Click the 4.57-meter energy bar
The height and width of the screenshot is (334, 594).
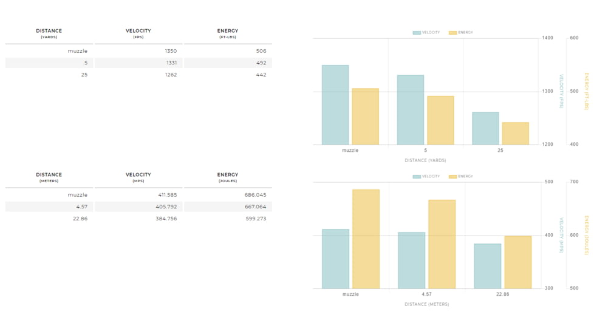pos(442,244)
